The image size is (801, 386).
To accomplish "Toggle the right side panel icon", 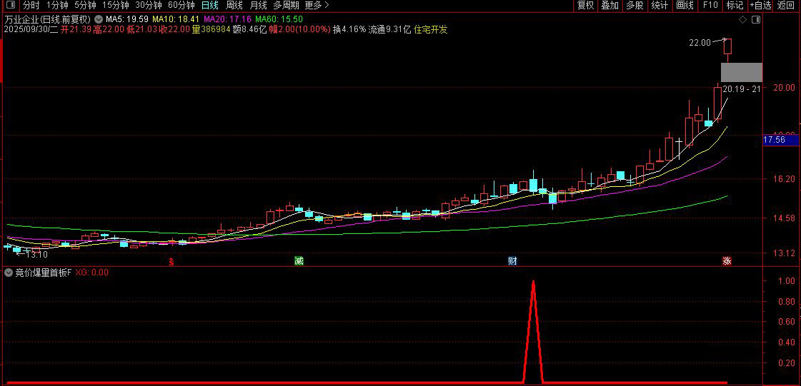I will coord(757,20).
